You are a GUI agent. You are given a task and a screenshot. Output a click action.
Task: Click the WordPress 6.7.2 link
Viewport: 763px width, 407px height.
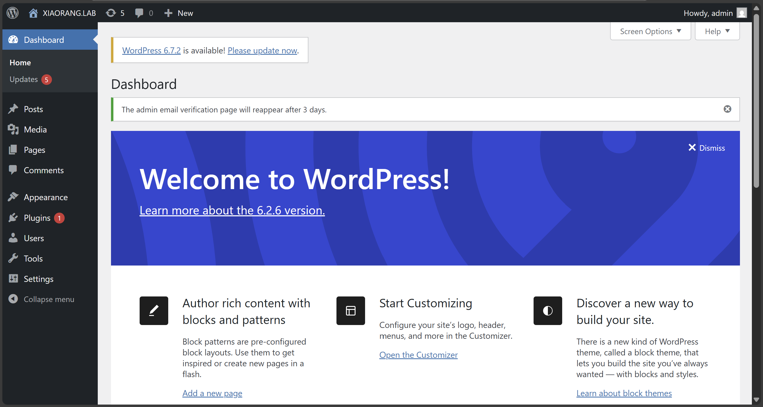[151, 51]
